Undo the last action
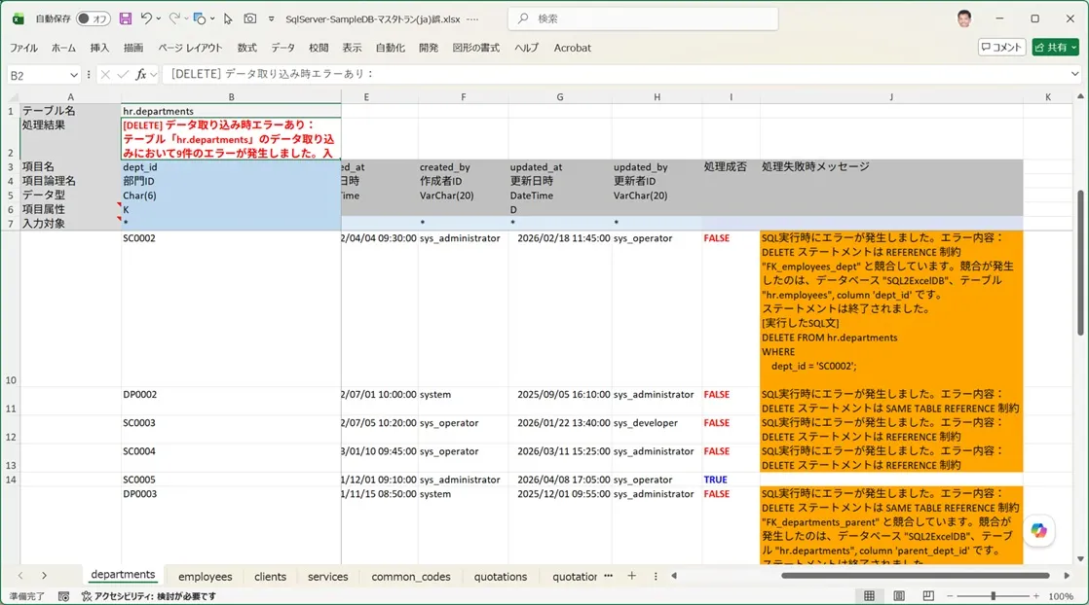Screen dimensions: 1089x605 tap(146, 18)
